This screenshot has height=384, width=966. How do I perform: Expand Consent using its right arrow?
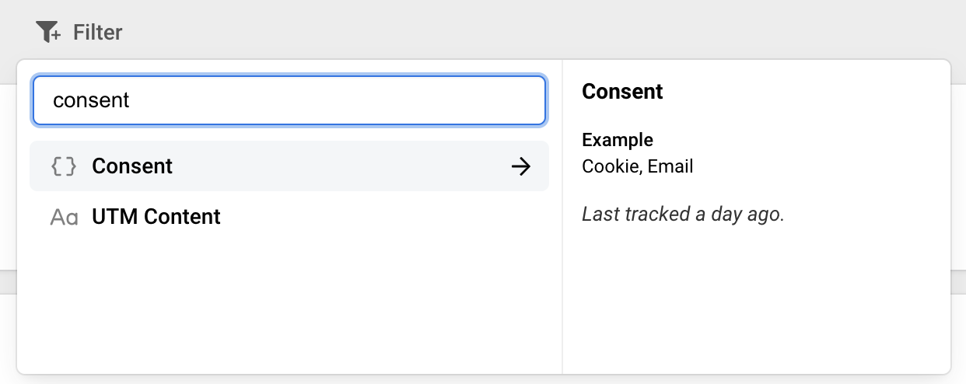tap(521, 166)
